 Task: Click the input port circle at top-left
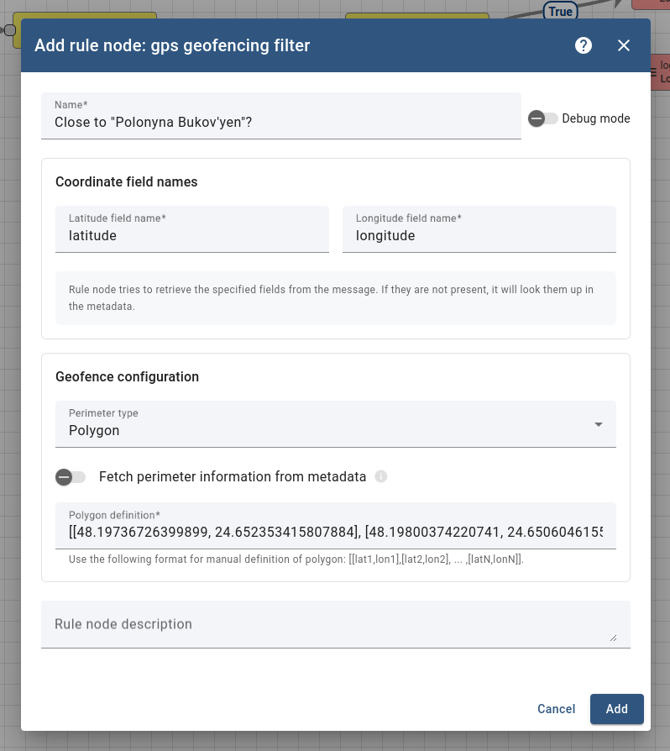(x=10, y=30)
